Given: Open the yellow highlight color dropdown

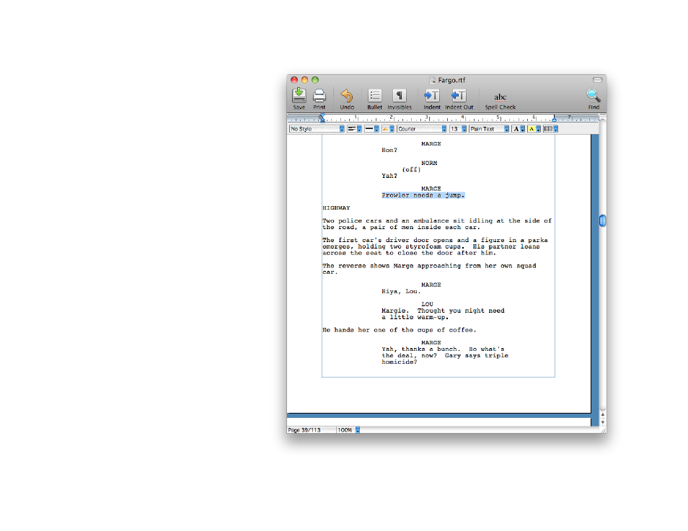Looking at the screenshot, I should coord(534,129).
